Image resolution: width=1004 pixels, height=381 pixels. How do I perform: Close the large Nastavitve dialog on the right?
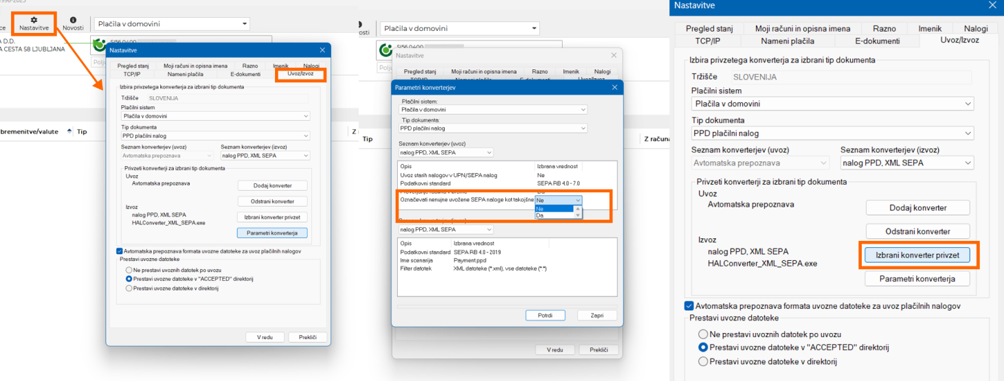pyautogui.click(x=992, y=6)
